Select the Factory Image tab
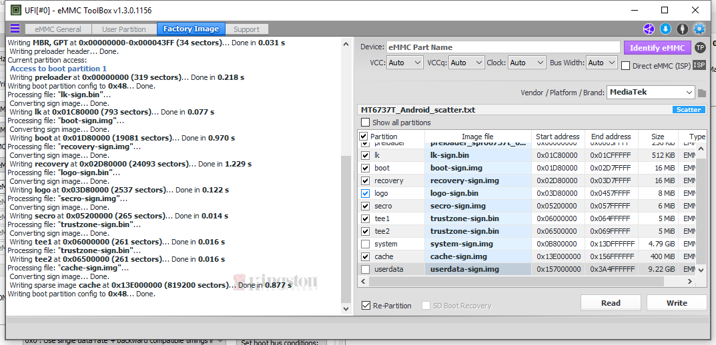The width and height of the screenshot is (716, 345). [x=191, y=29]
